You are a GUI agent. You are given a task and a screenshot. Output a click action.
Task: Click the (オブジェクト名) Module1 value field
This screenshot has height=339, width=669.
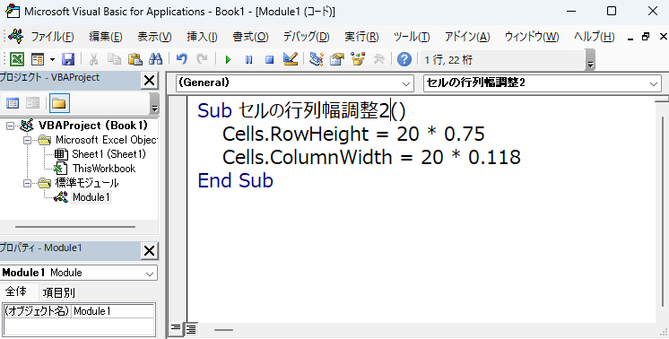click(x=113, y=311)
